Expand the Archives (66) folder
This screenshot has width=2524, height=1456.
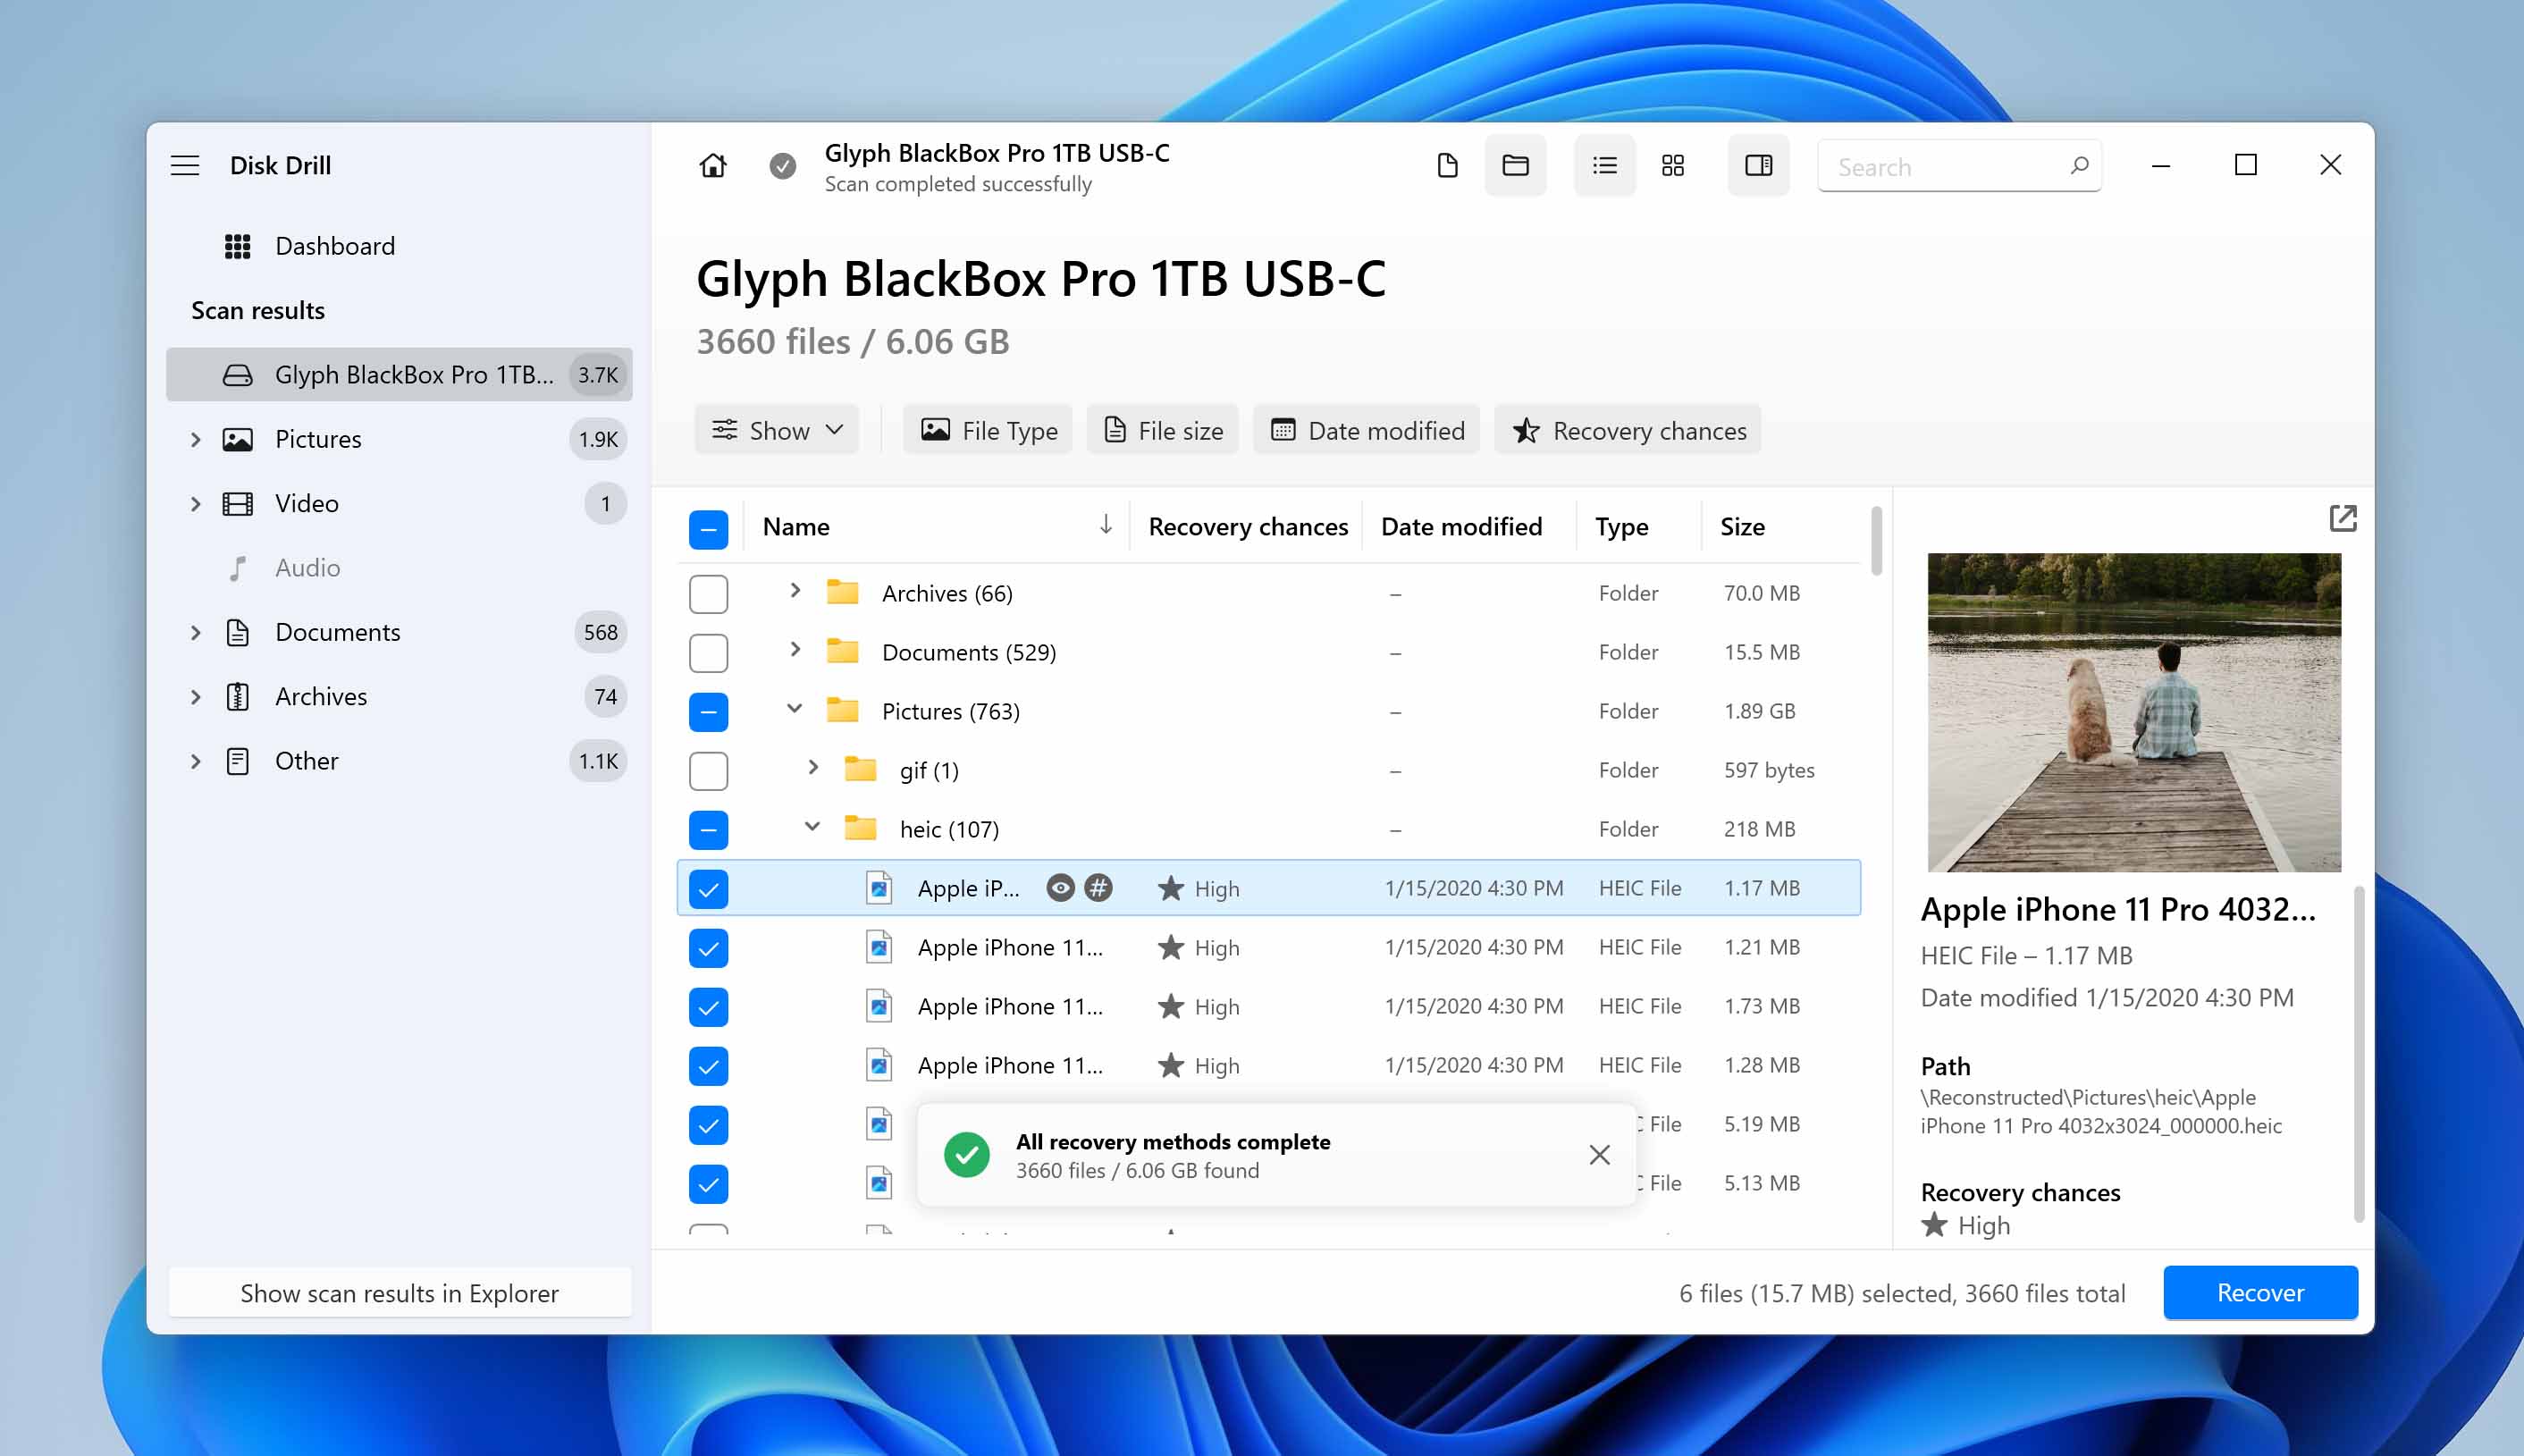(795, 591)
